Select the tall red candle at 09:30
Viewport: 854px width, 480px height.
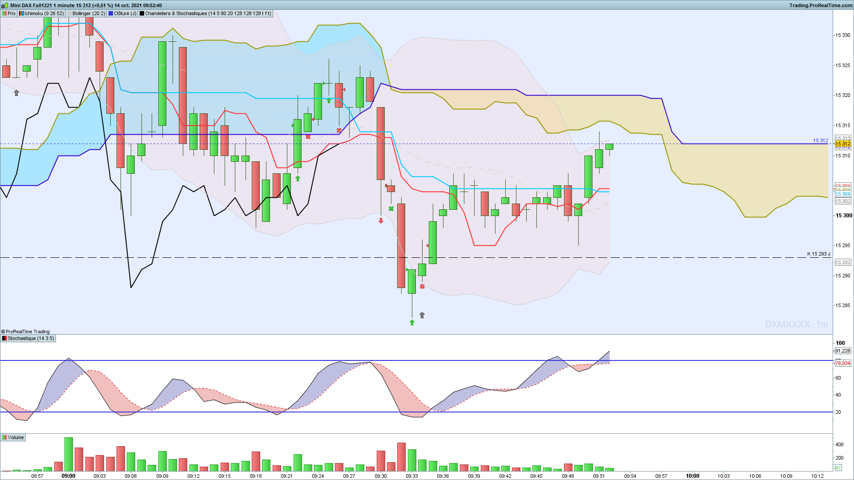point(381,144)
